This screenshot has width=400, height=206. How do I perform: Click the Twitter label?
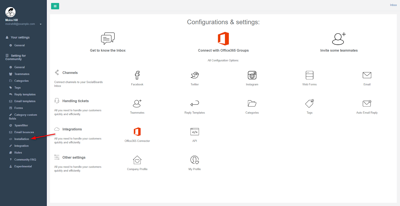coord(195,85)
